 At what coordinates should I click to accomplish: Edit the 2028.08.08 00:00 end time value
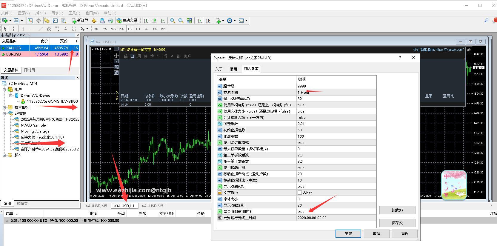pos(336,218)
